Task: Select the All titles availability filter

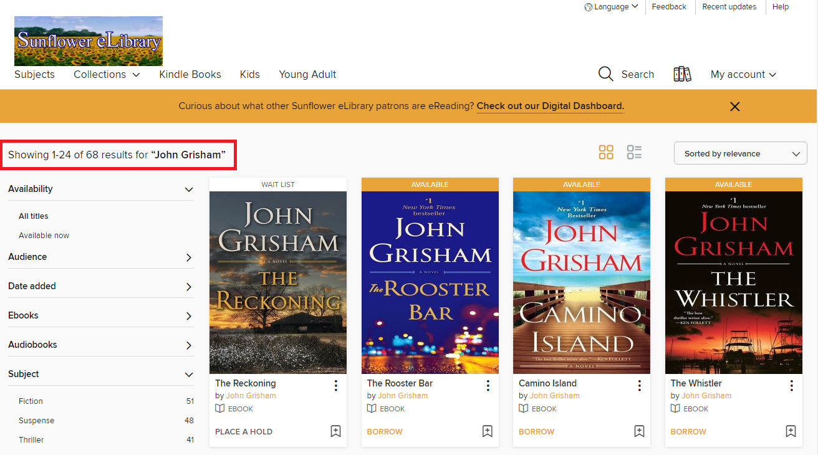Action: pyautogui.click(x=34, y=216)
